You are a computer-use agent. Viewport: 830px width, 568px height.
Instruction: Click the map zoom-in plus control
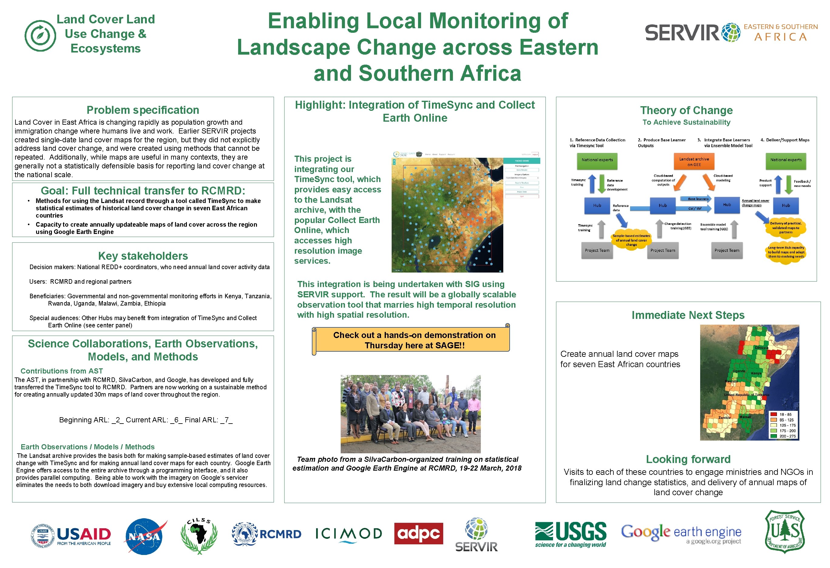click(394, 161)
